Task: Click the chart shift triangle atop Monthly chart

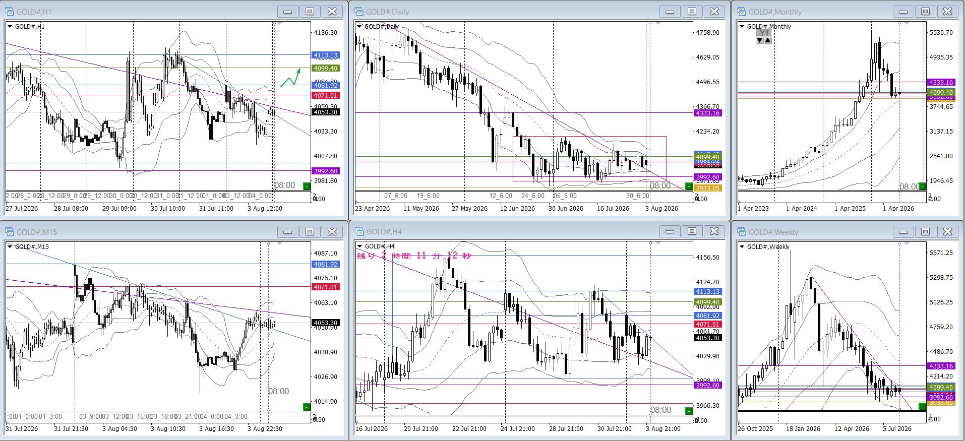Action: (x=907, y=23)
